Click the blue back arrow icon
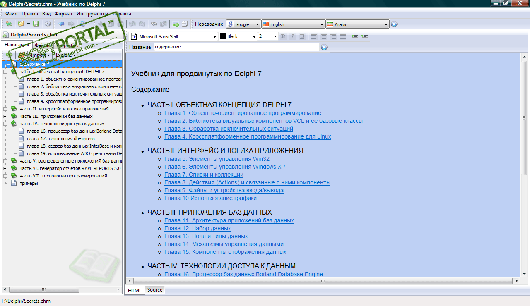Viewport: 530px width, 306px height. (x=61, y=24)
